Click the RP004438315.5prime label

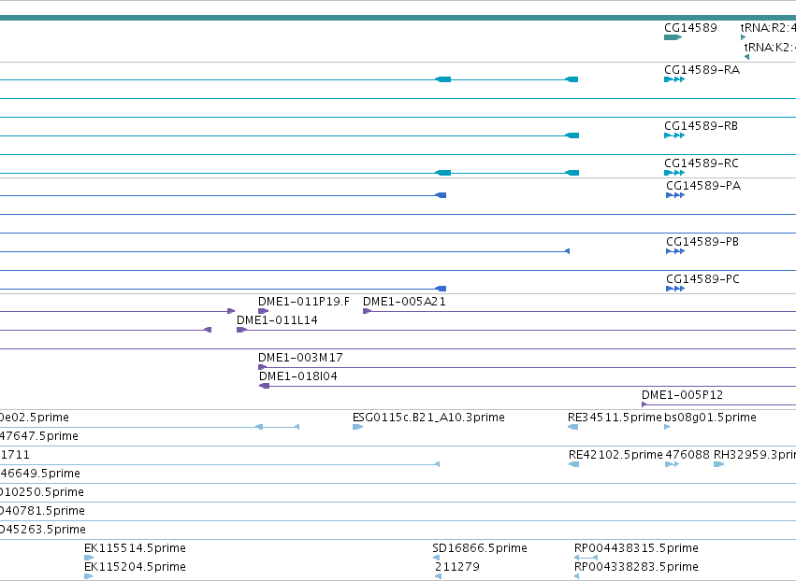pos(636,548)
